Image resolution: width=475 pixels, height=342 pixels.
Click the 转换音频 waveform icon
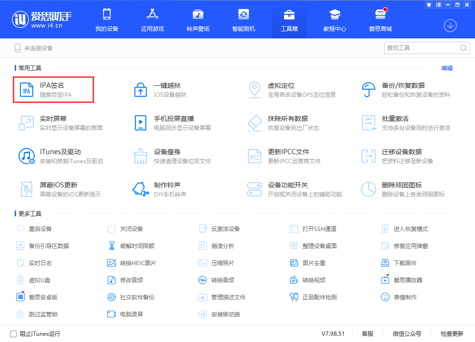(x=203, y=280)
